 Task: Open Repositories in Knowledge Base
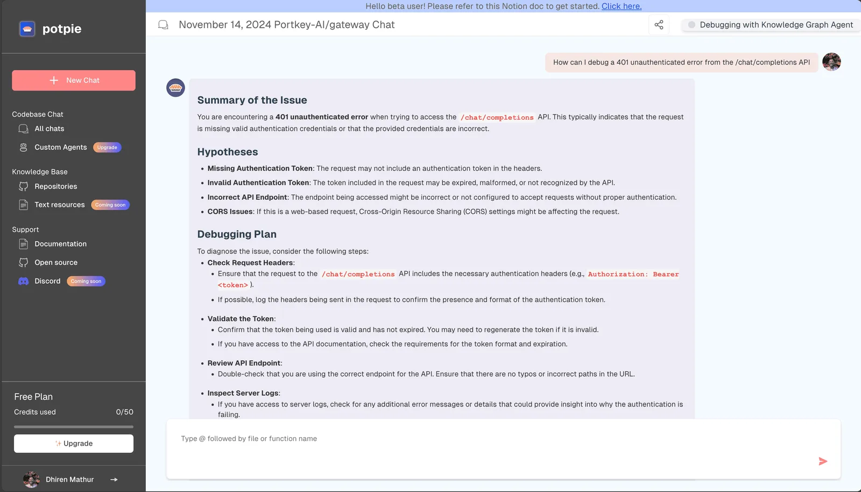pos(56,186)
